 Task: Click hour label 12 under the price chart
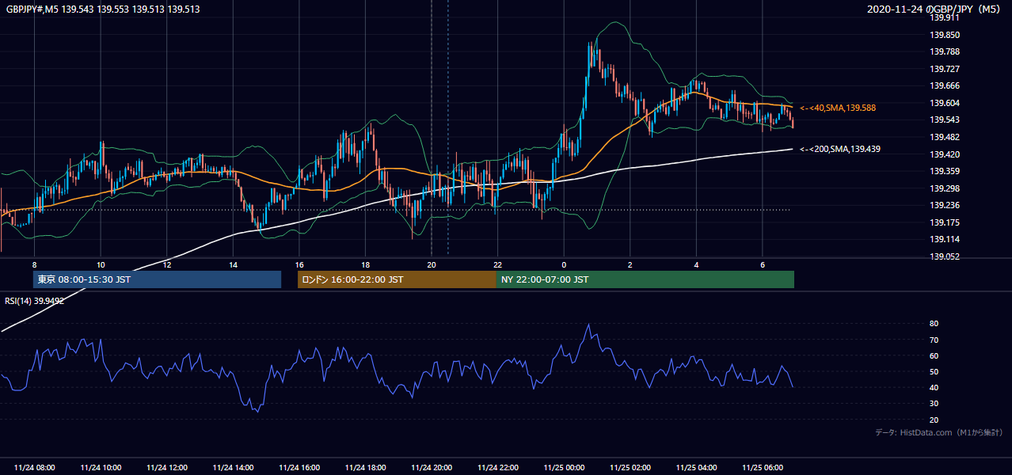(x=167, y=264)
